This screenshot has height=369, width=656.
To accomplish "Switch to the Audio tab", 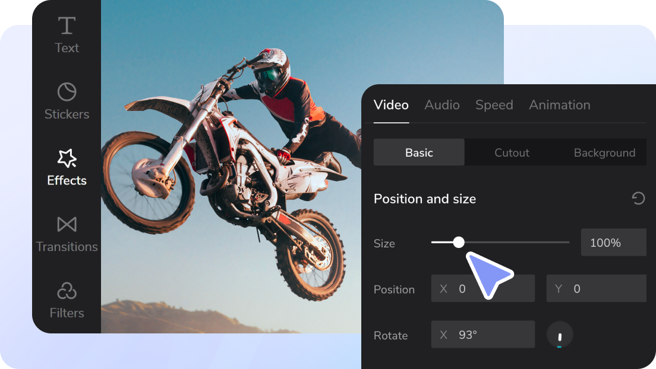I will point(442,105).
